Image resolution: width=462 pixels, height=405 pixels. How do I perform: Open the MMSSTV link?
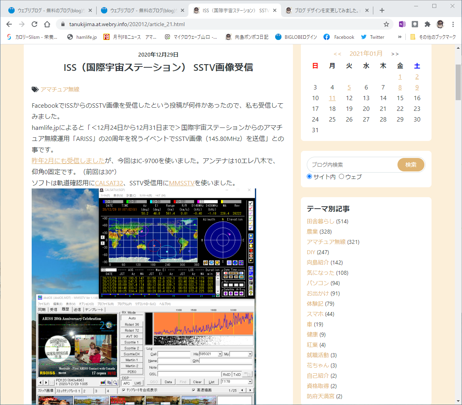tap(181, 183)
